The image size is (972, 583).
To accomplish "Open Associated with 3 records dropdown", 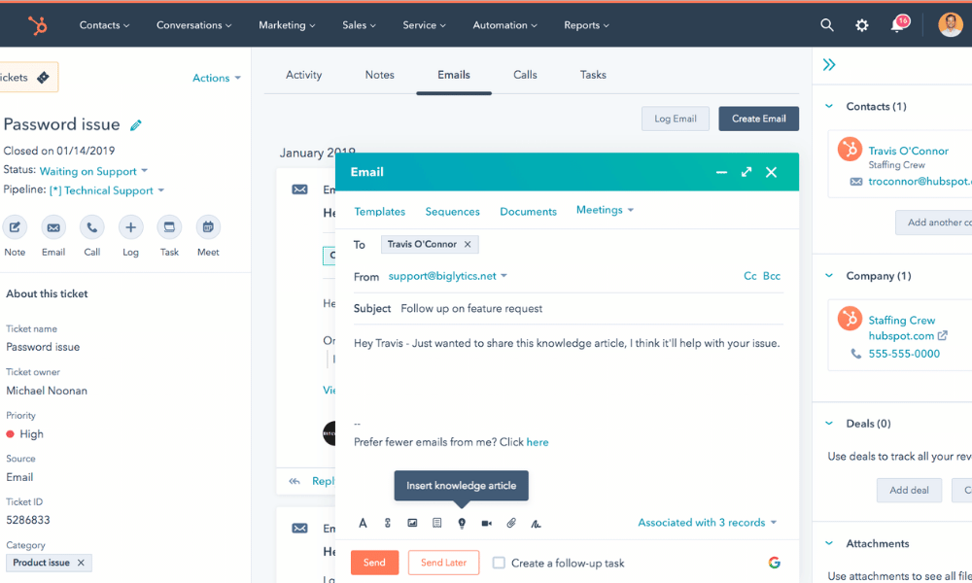I will [x=708, y=523].
